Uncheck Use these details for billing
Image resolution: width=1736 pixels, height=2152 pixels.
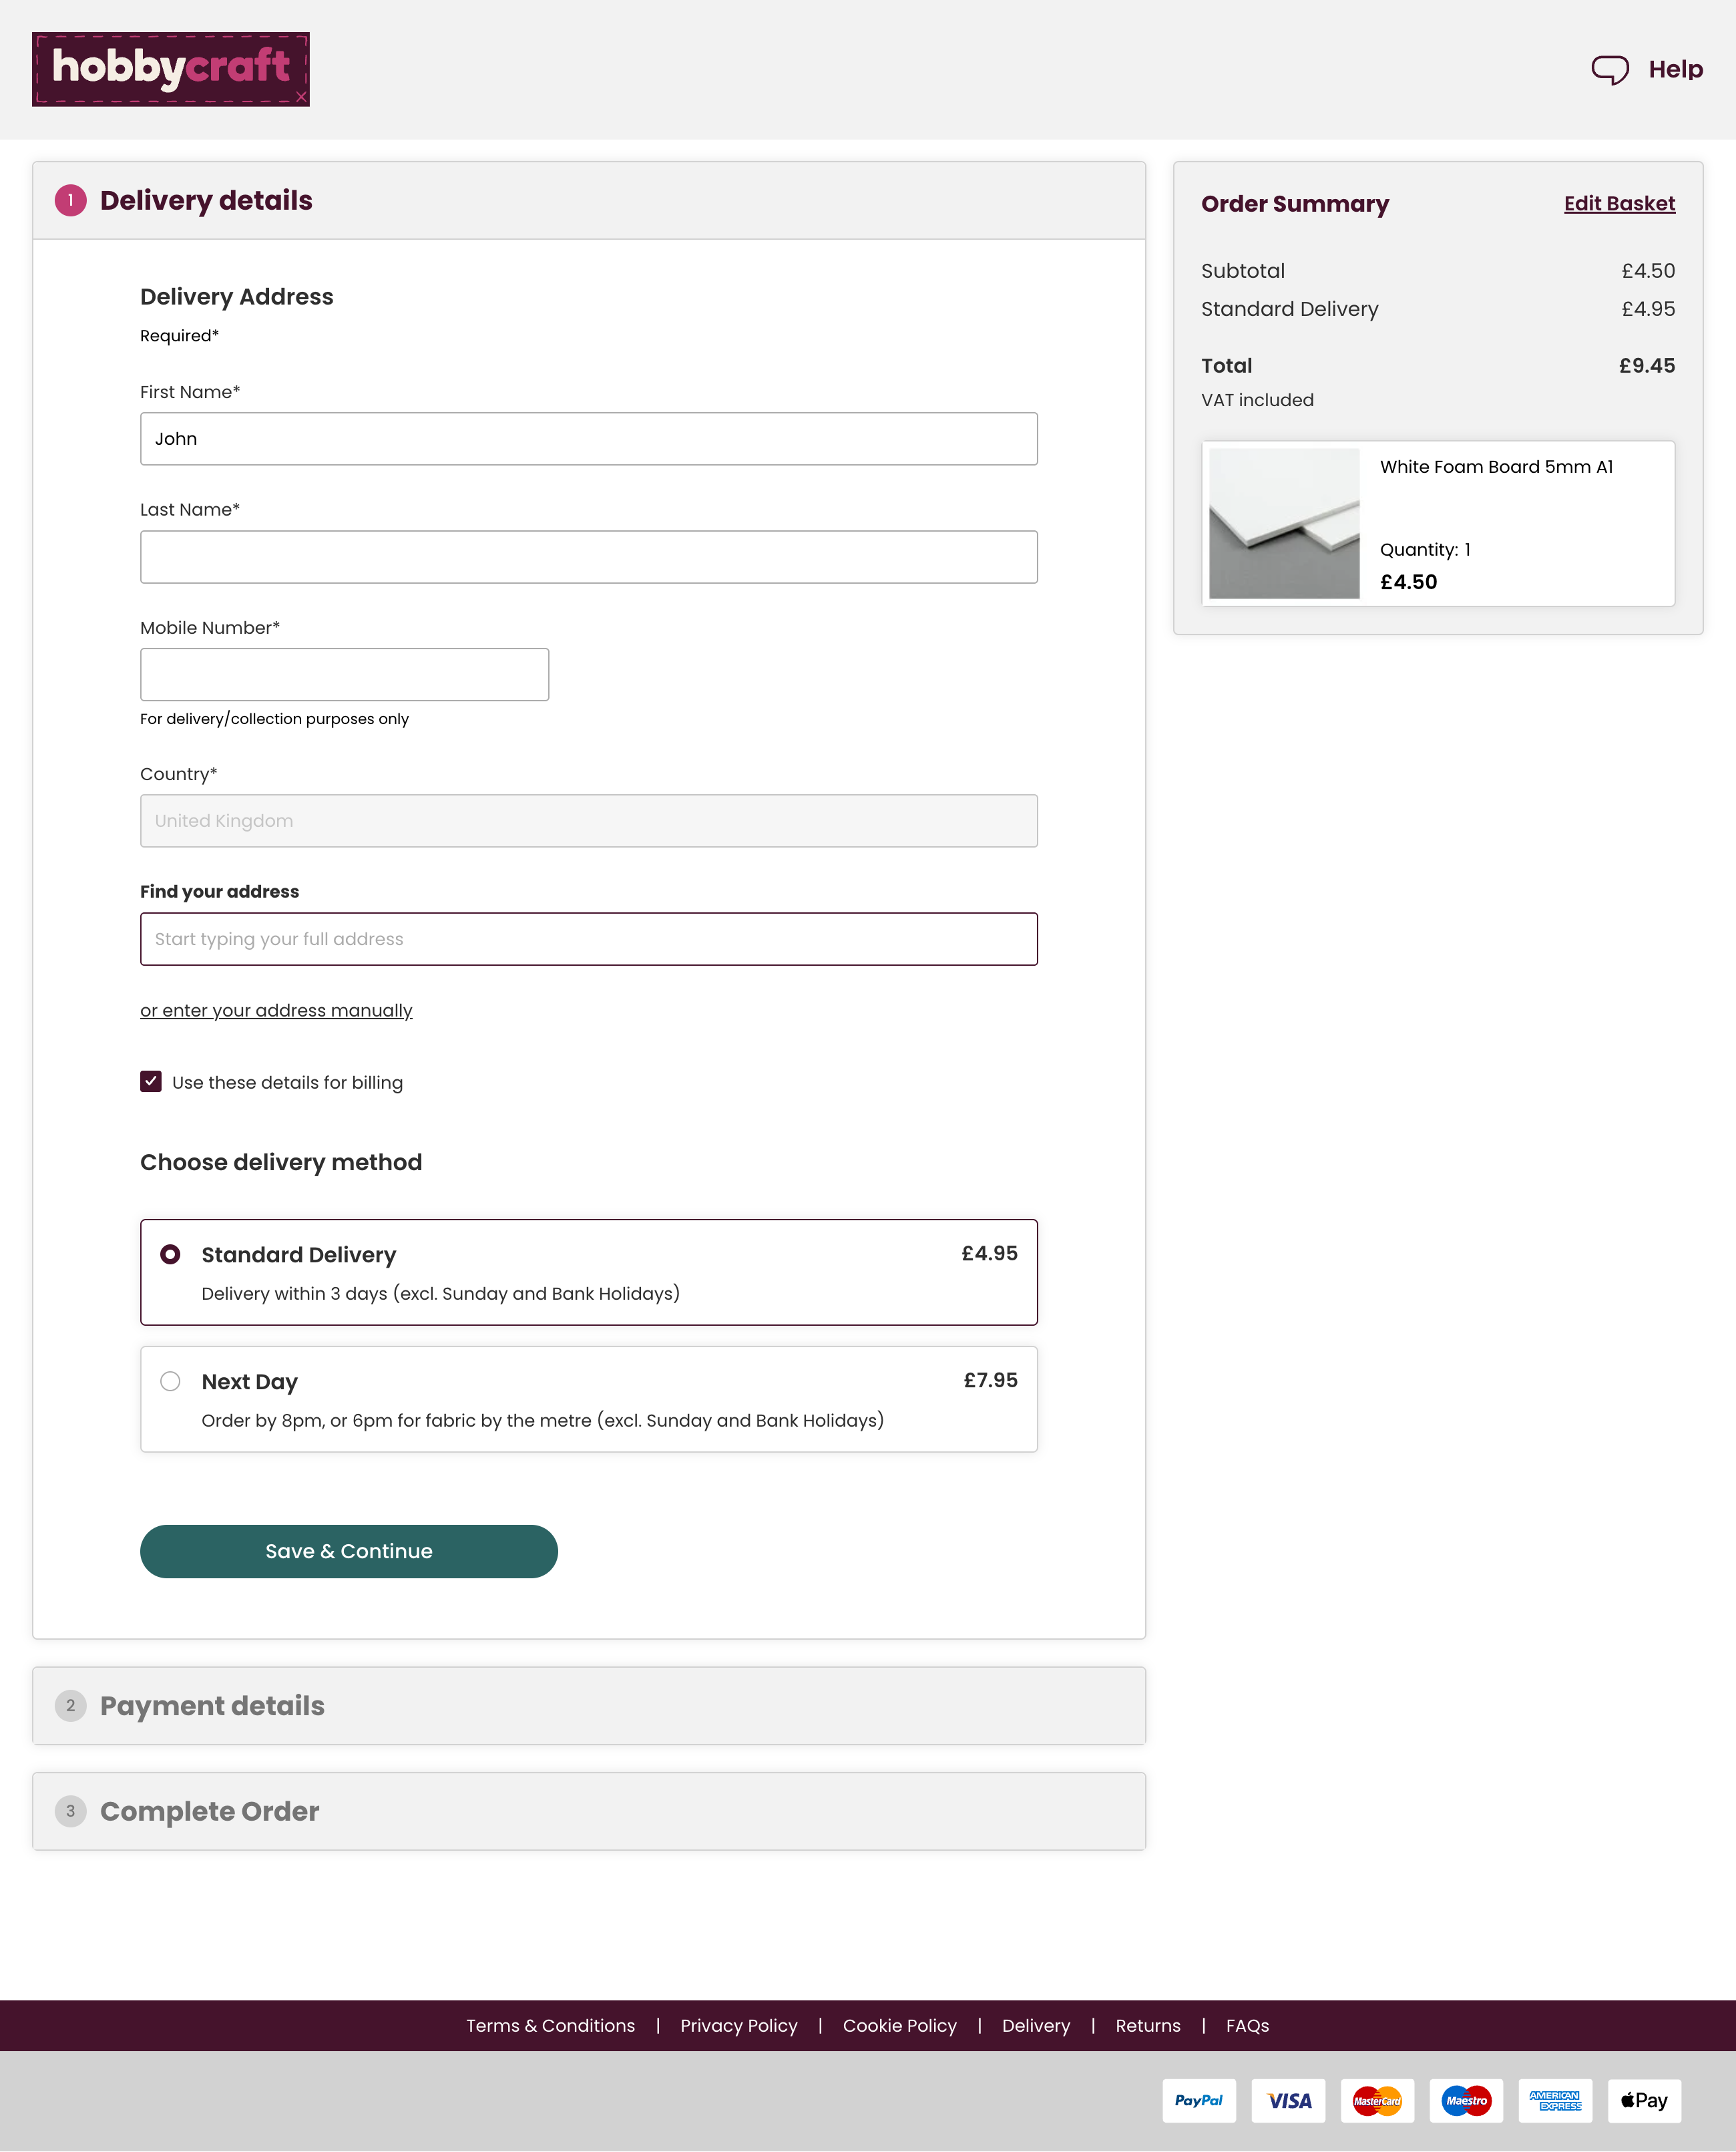tap(151, 1081)
